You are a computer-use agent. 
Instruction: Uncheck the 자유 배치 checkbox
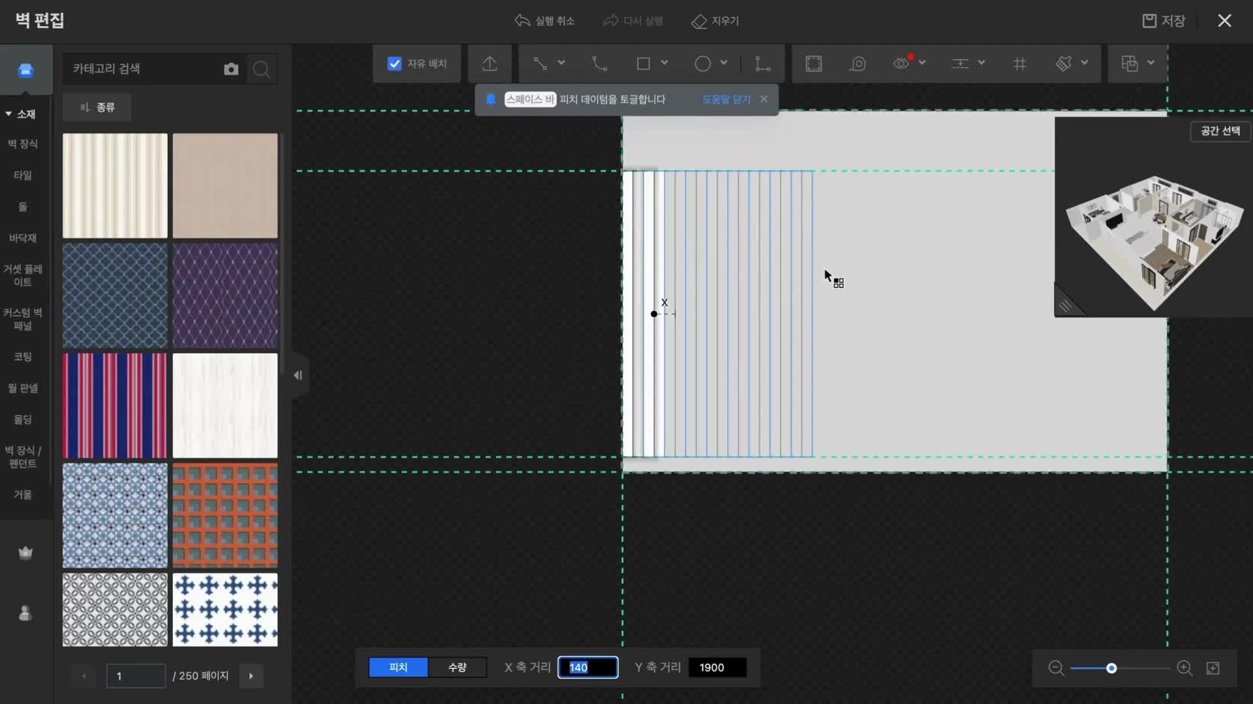point(394,63)
